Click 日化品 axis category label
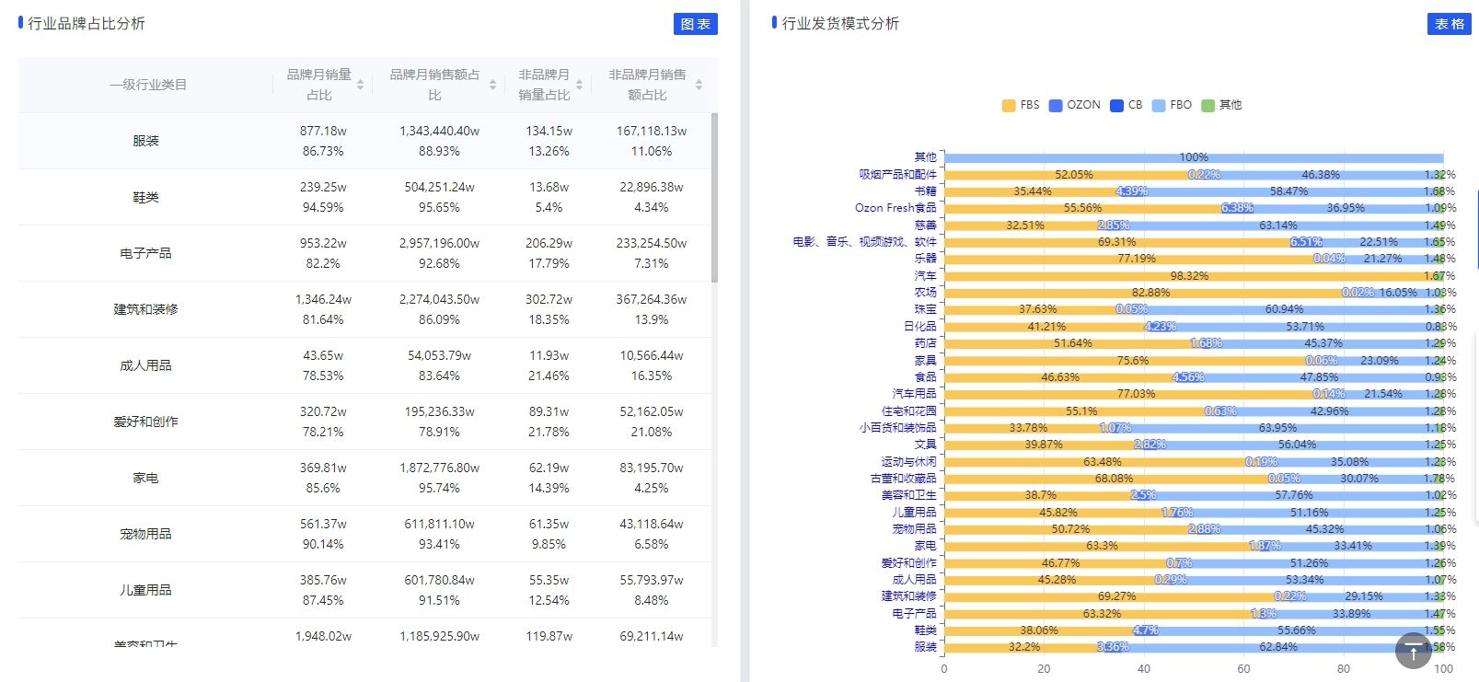1479x682 pixels. 919,327
